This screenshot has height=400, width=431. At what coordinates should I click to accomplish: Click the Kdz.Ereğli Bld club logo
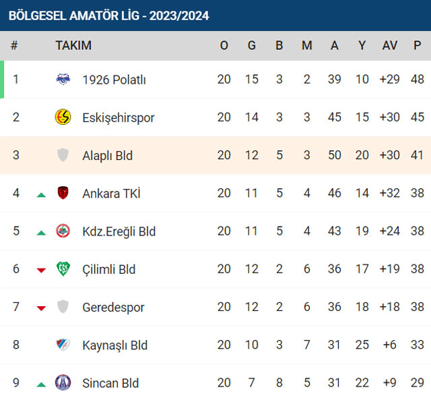[63, 231]
